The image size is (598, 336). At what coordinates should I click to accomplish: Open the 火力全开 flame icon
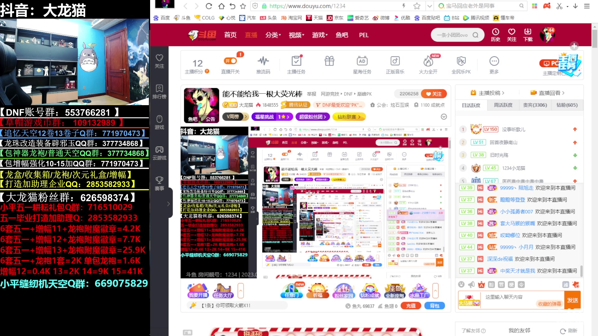(x=428, y=65)
